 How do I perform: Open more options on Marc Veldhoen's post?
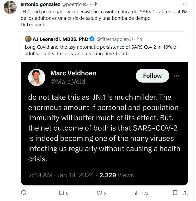click(176, 76)
